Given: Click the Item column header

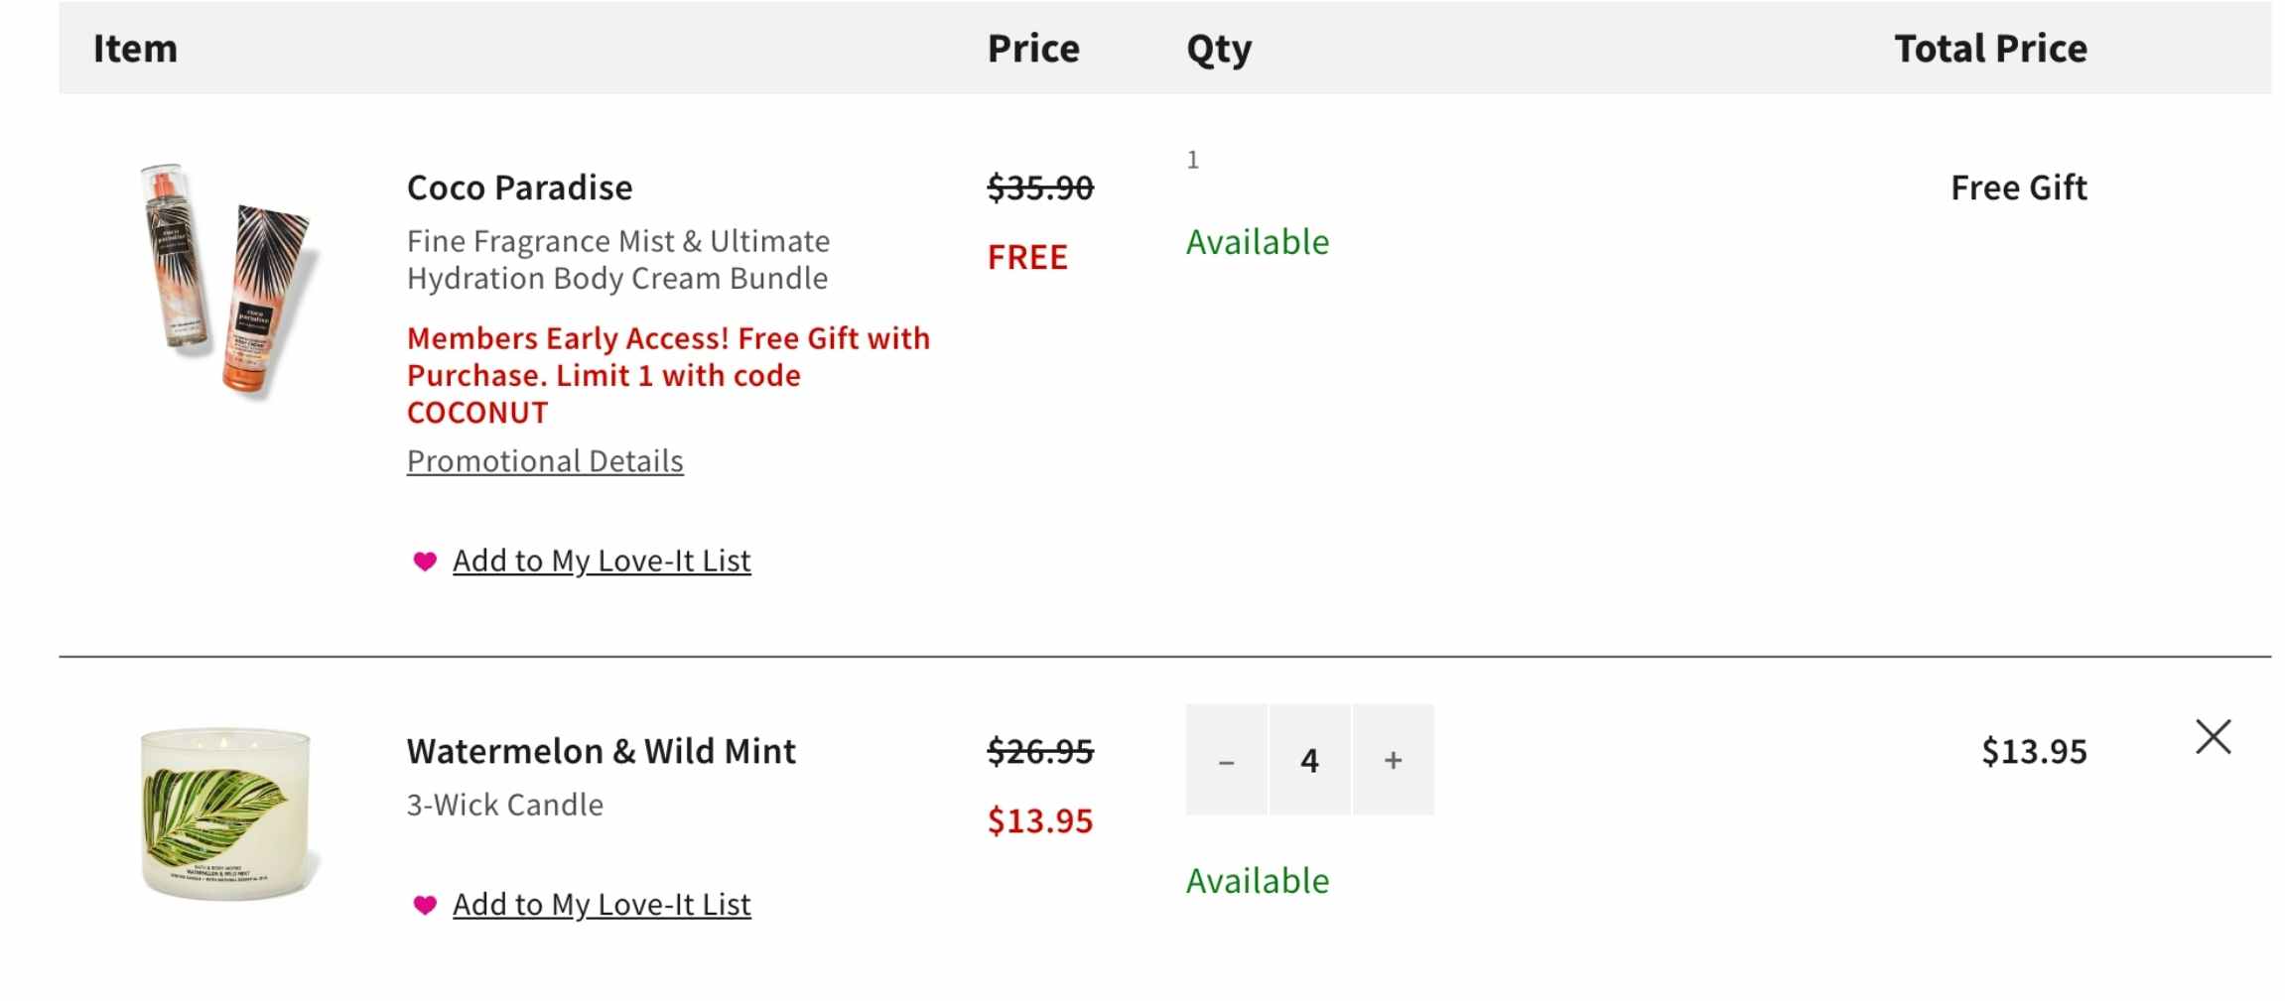Looking at the screenshot, I should tap(135, 49).
